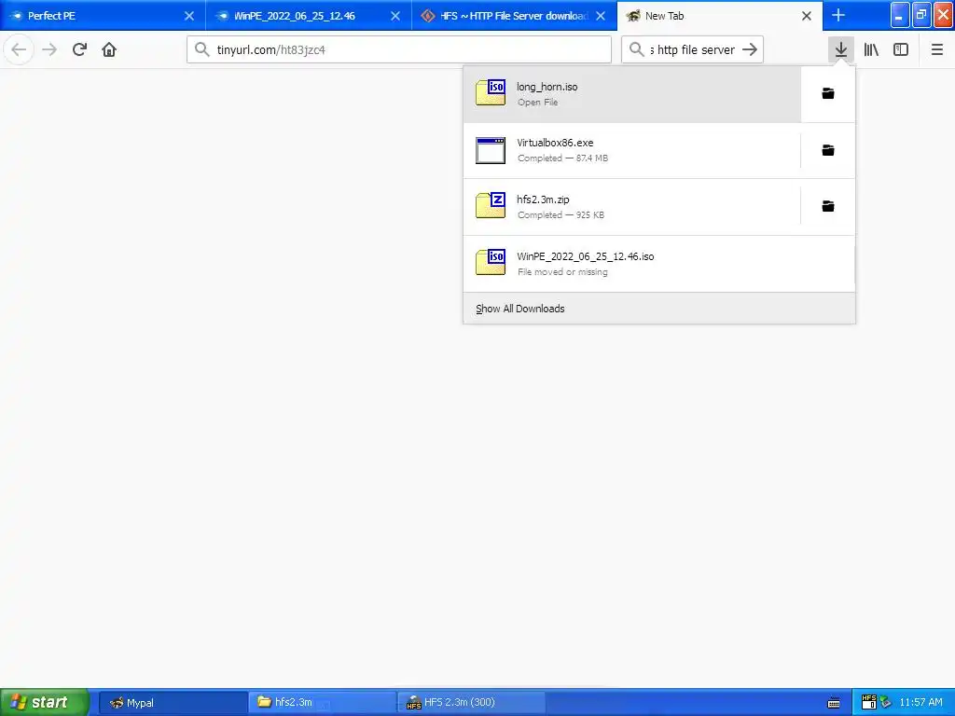Submit search with the arrow button
Image resolution: width=955 pixels, height=716 pixels.
[x=750, y=49]
